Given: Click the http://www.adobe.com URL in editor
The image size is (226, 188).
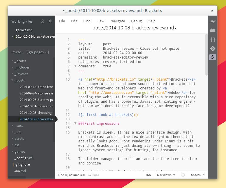Looking at the screenshot, I should [x=111, y=93].
